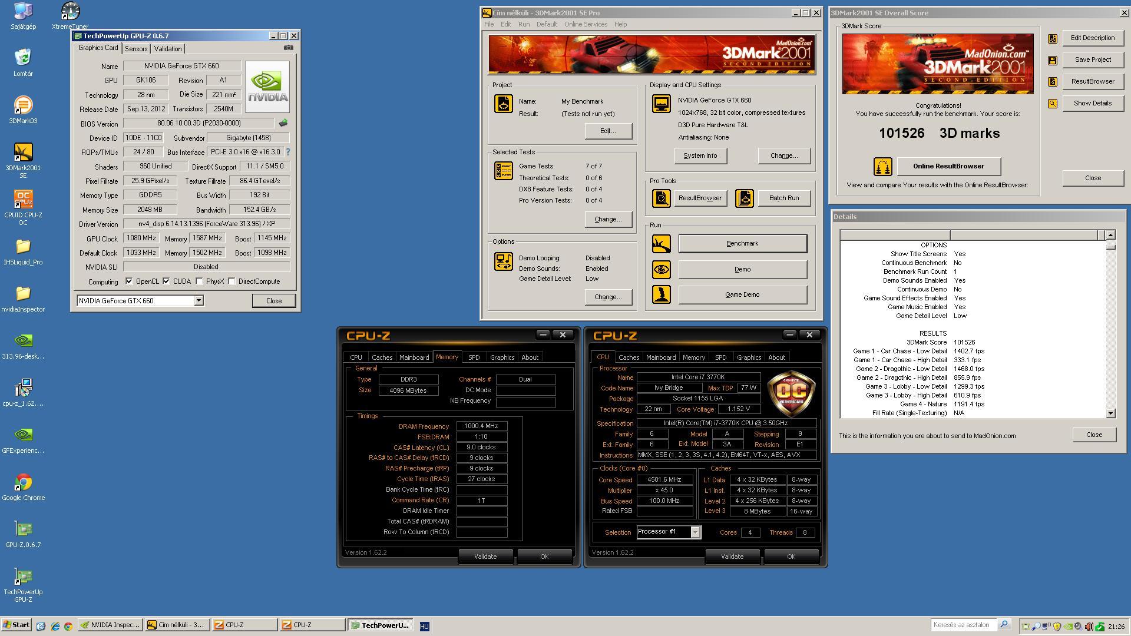Click the Online ResultBrowser button

(x=948, y=167)
